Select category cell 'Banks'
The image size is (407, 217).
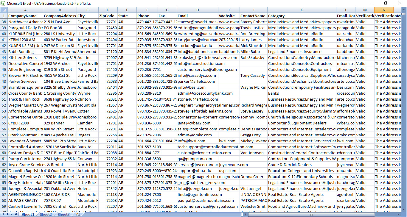coord(302,93)
